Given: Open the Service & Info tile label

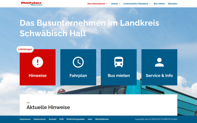Looking at the screenshot, I should click(x=159, y=75).
